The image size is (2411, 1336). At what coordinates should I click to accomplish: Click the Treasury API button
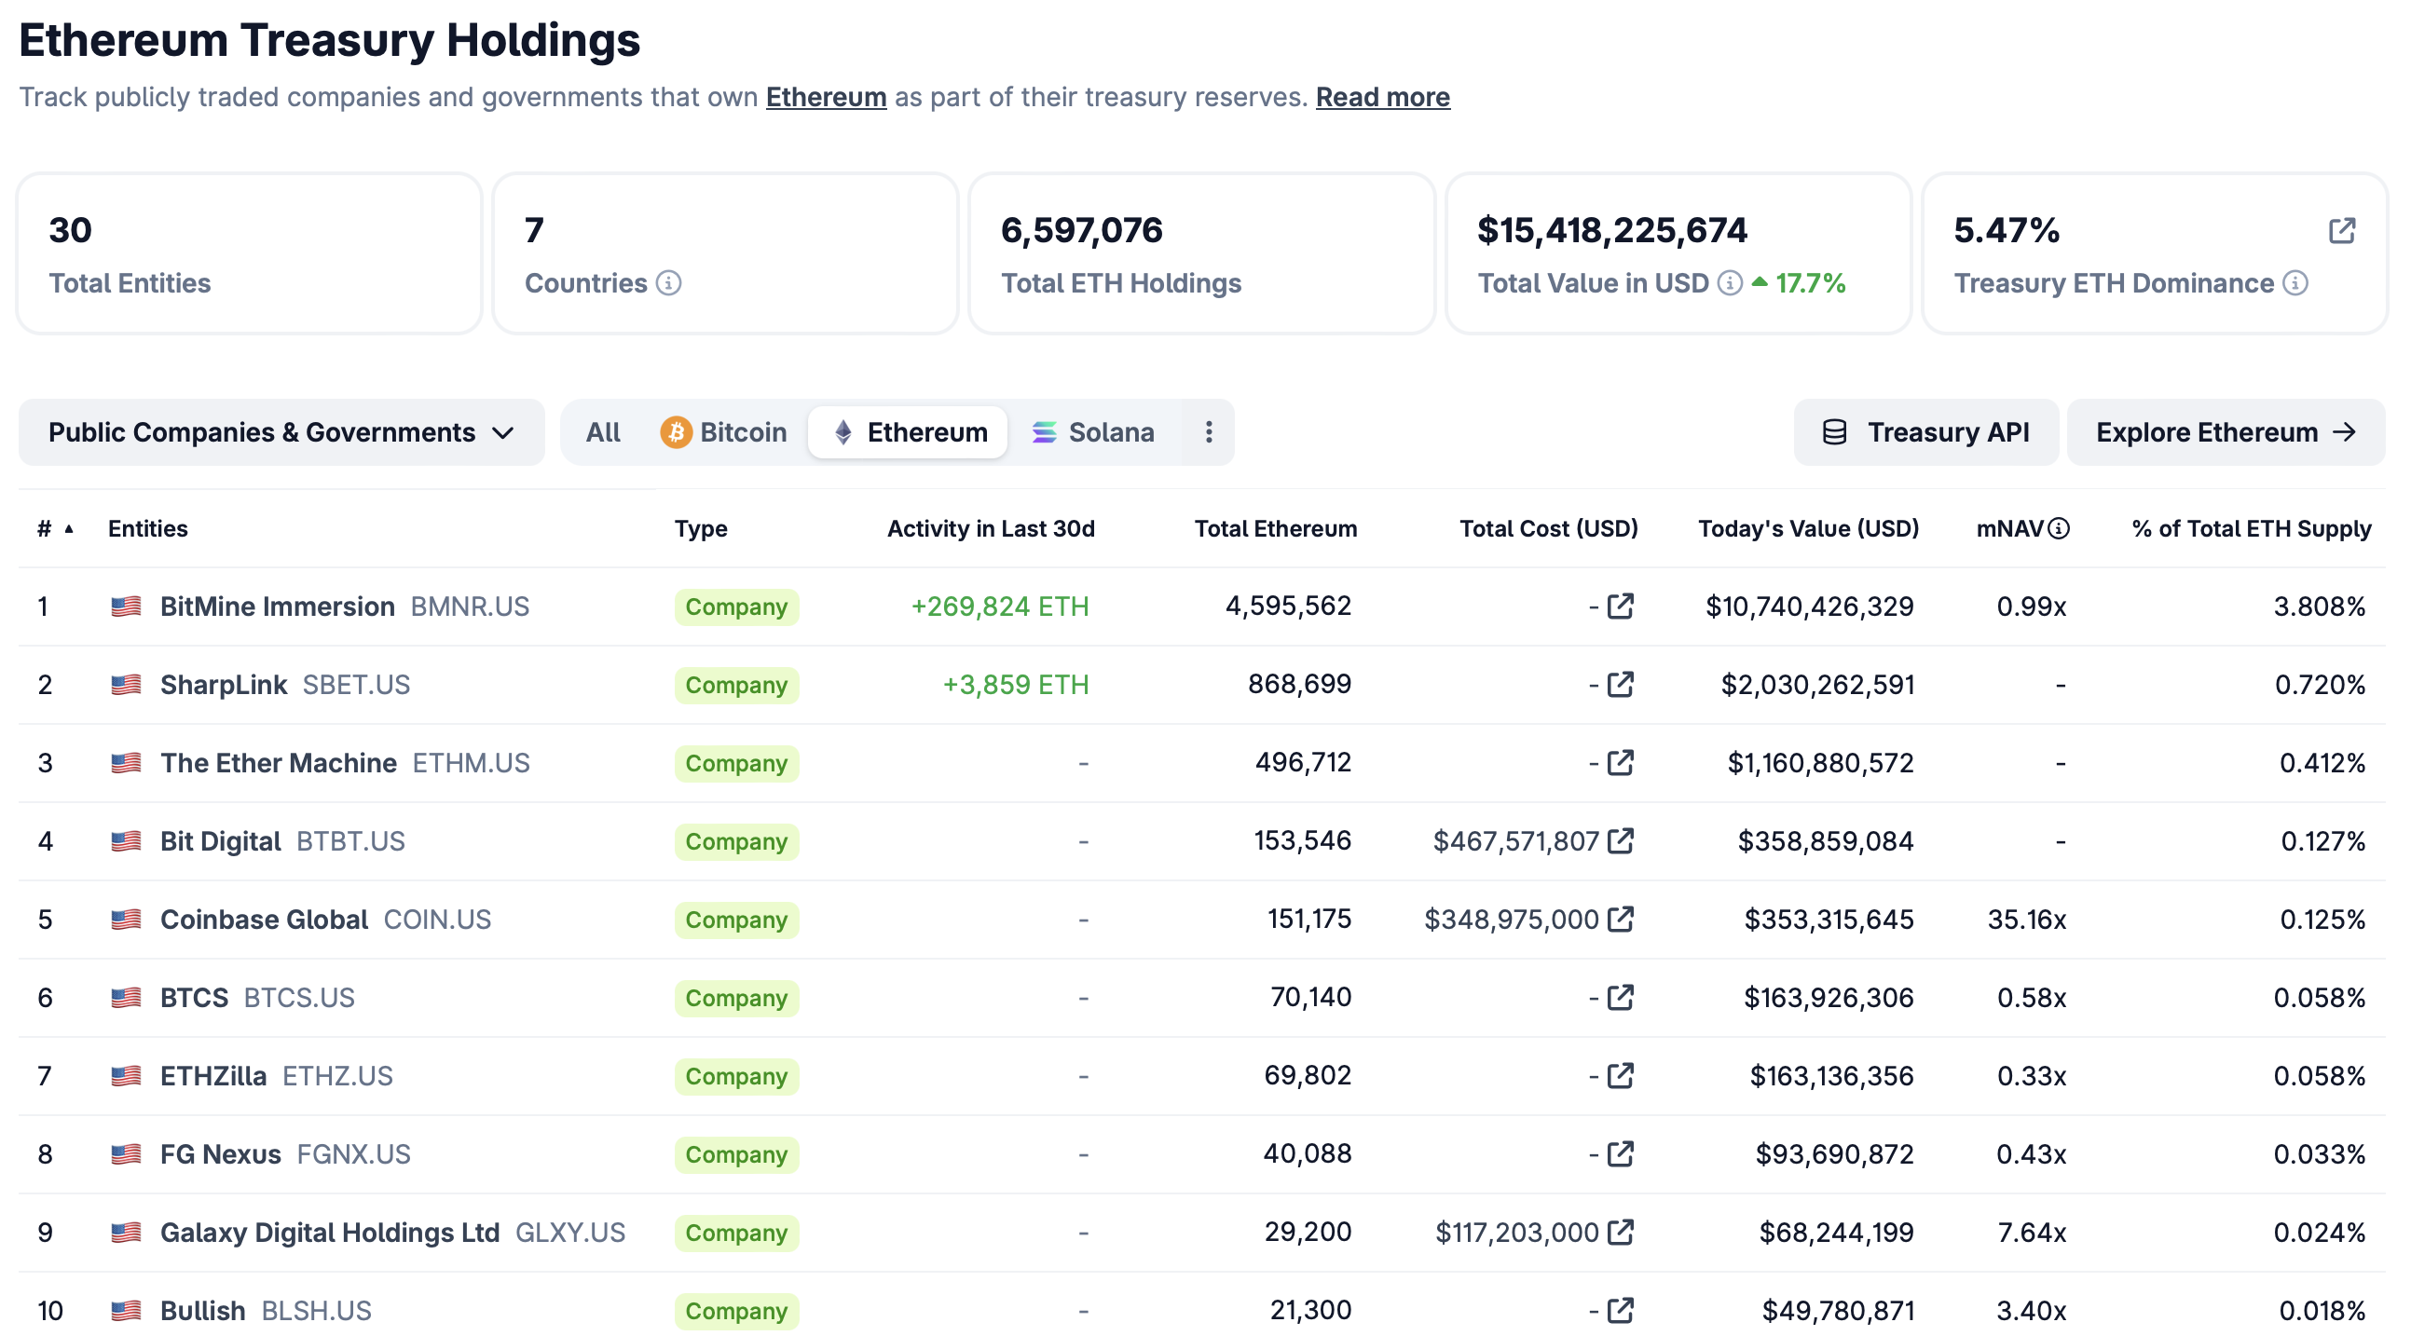click(x=1925, y=432)
